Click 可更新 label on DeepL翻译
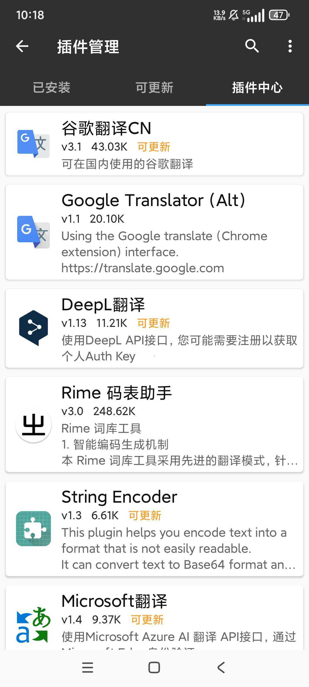Viewport: 309px width, 687px height. pyautogui.click(x=154, y=323)
